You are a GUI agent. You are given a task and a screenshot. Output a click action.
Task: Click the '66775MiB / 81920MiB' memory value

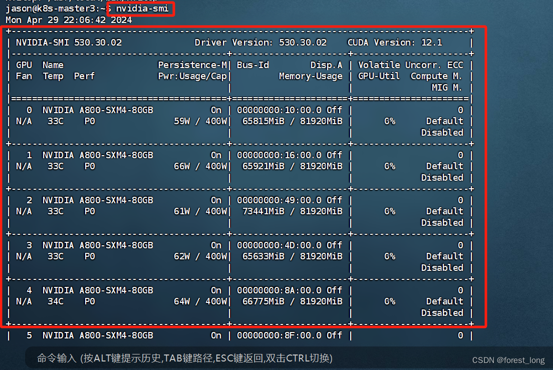[x=293, y=301]
